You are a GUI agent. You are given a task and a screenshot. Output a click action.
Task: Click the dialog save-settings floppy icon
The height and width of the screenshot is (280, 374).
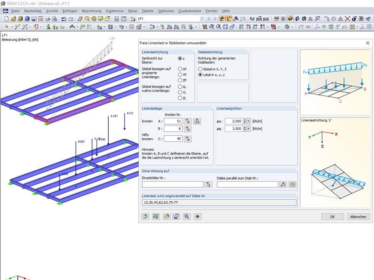point(176,217)
